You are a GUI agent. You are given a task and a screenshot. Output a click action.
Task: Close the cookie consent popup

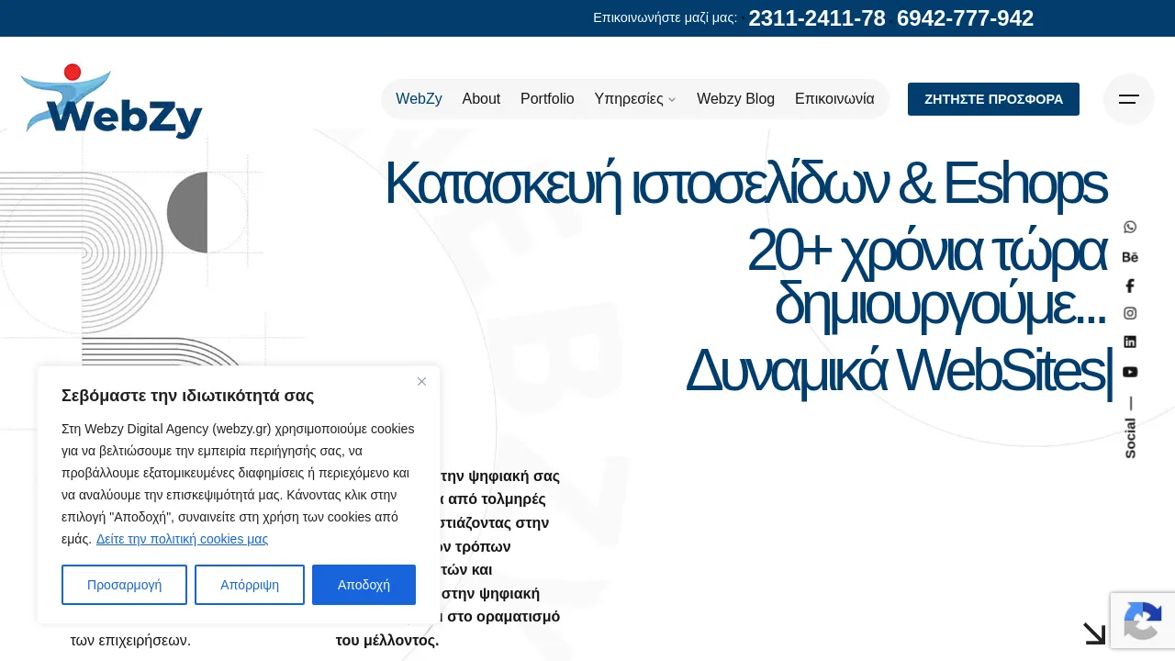tap(421, 381)
